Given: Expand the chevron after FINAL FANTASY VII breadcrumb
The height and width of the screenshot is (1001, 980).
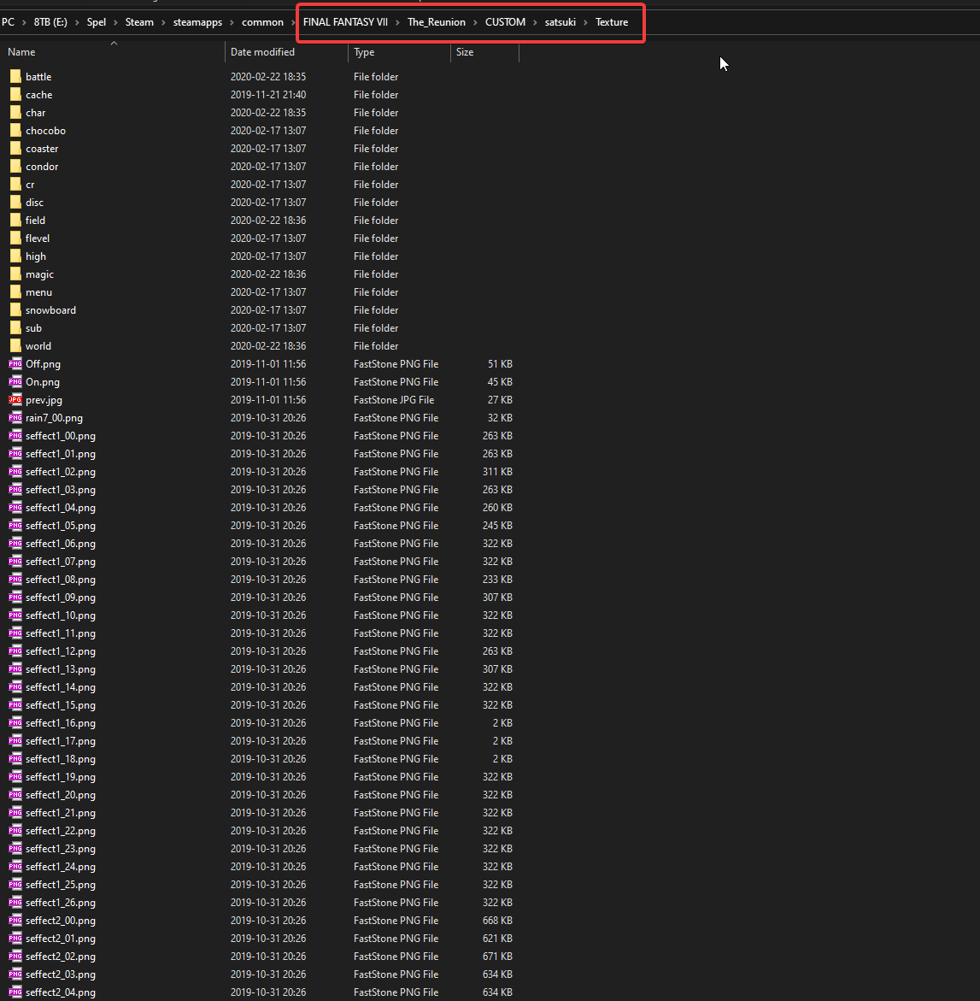Looking at the screenshot, I should (x=397, y=22).
